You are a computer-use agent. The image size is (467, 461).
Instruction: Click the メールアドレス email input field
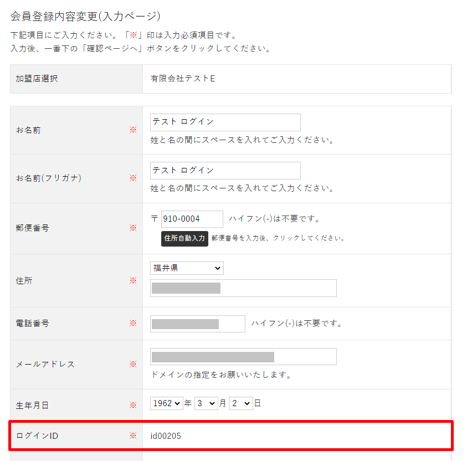[243, 357]
